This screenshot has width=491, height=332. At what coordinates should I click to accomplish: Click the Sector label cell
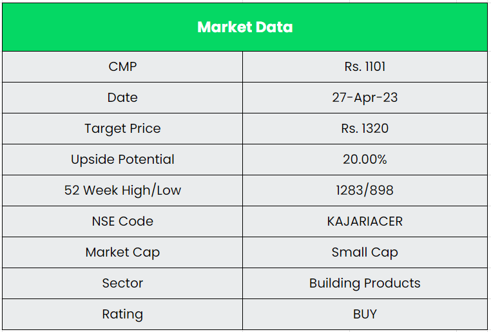122,283
